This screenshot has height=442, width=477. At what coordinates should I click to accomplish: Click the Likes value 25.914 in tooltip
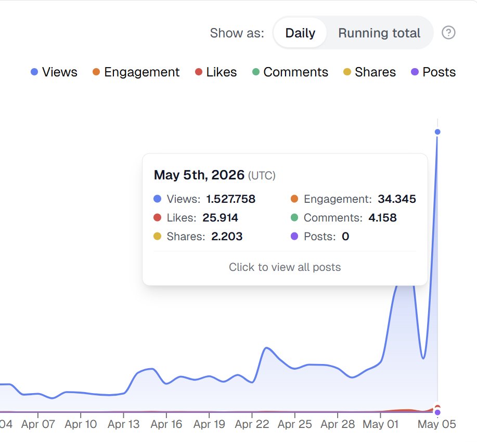click(220, 218)
